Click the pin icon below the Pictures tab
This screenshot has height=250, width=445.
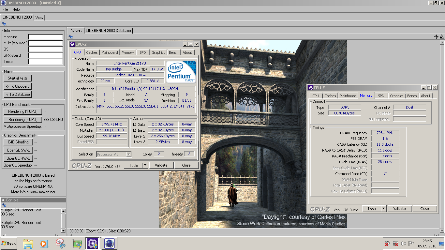(x=71, y=37)
